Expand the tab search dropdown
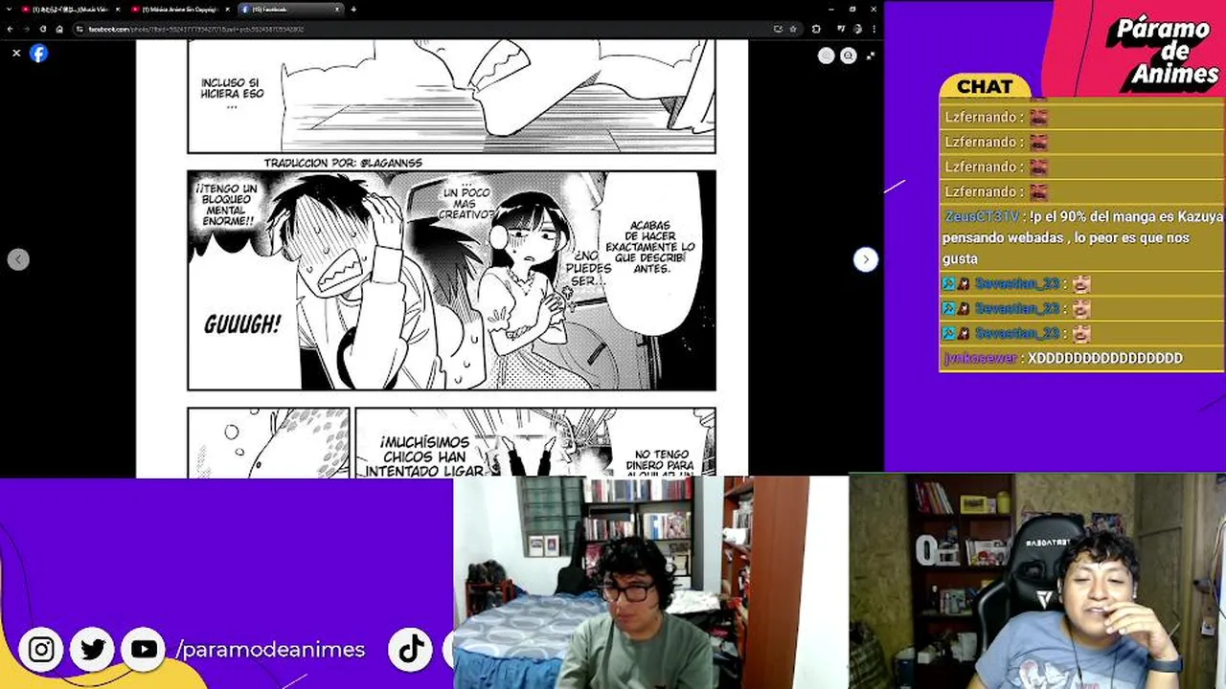The width and height of the screenshot is (1226, 689). [x=9, y=10]
